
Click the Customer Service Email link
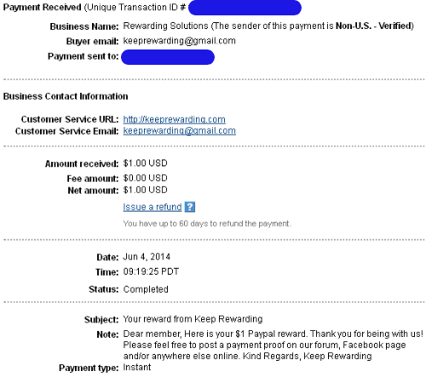point(179,130)
